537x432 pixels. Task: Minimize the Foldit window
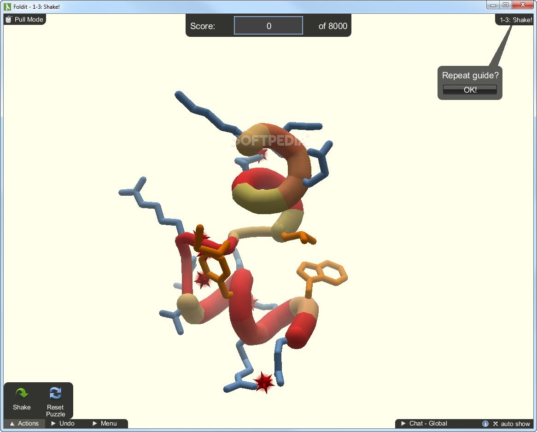click(x=493, y=5)
